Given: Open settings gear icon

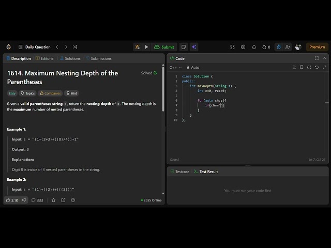Looking at the screenshot, I should pyautogui.click(x=243, y=47).
